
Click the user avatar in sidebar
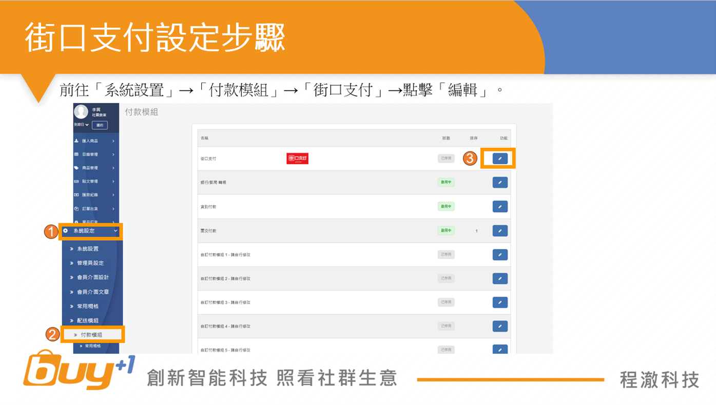(x=81, y=111)
